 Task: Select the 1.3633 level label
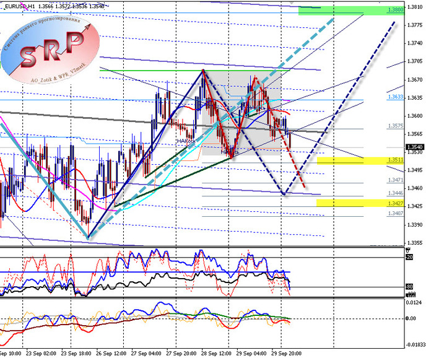click(x=396, y=97)
